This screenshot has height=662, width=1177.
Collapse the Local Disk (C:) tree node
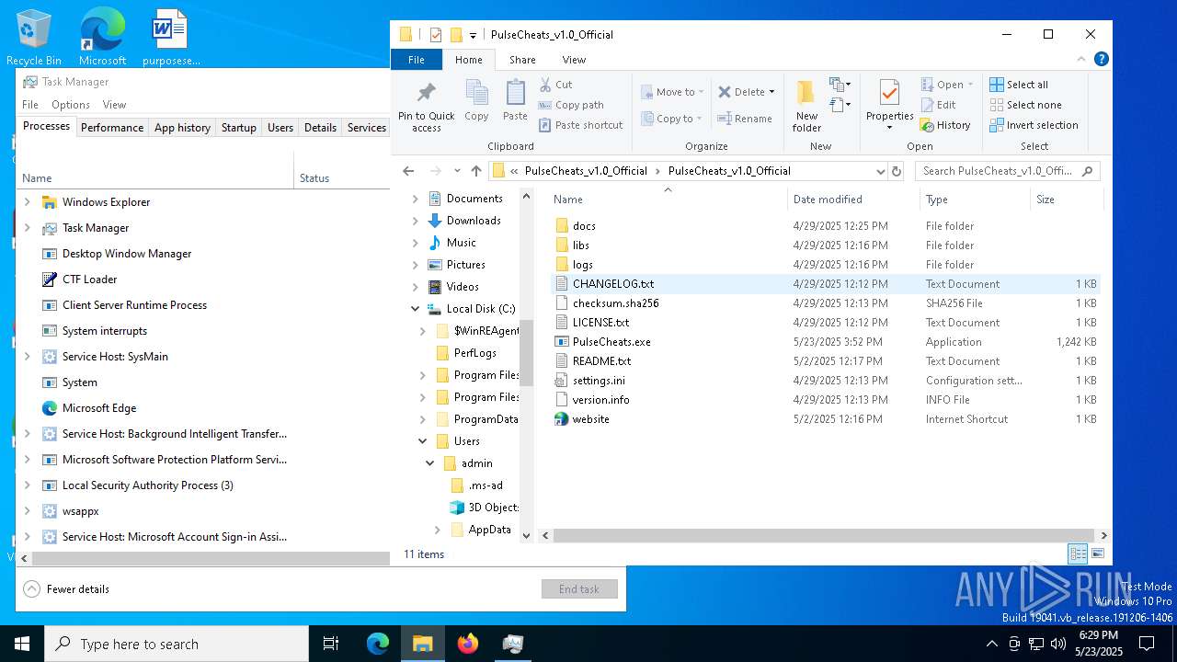[416, 309]
